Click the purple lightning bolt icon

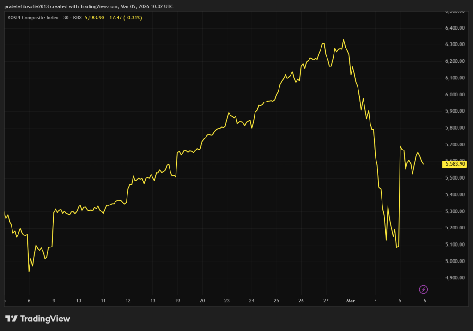click(x=424, y=289)
